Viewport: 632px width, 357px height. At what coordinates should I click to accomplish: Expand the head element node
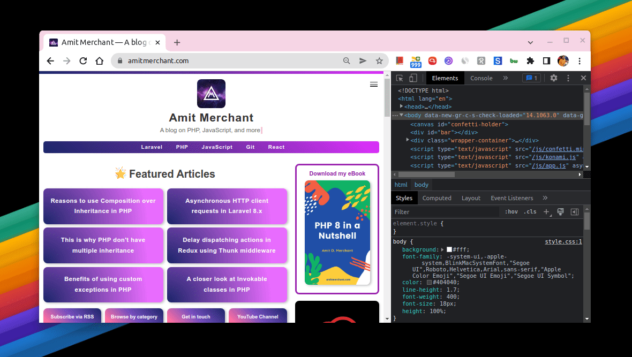pos(402,107)
